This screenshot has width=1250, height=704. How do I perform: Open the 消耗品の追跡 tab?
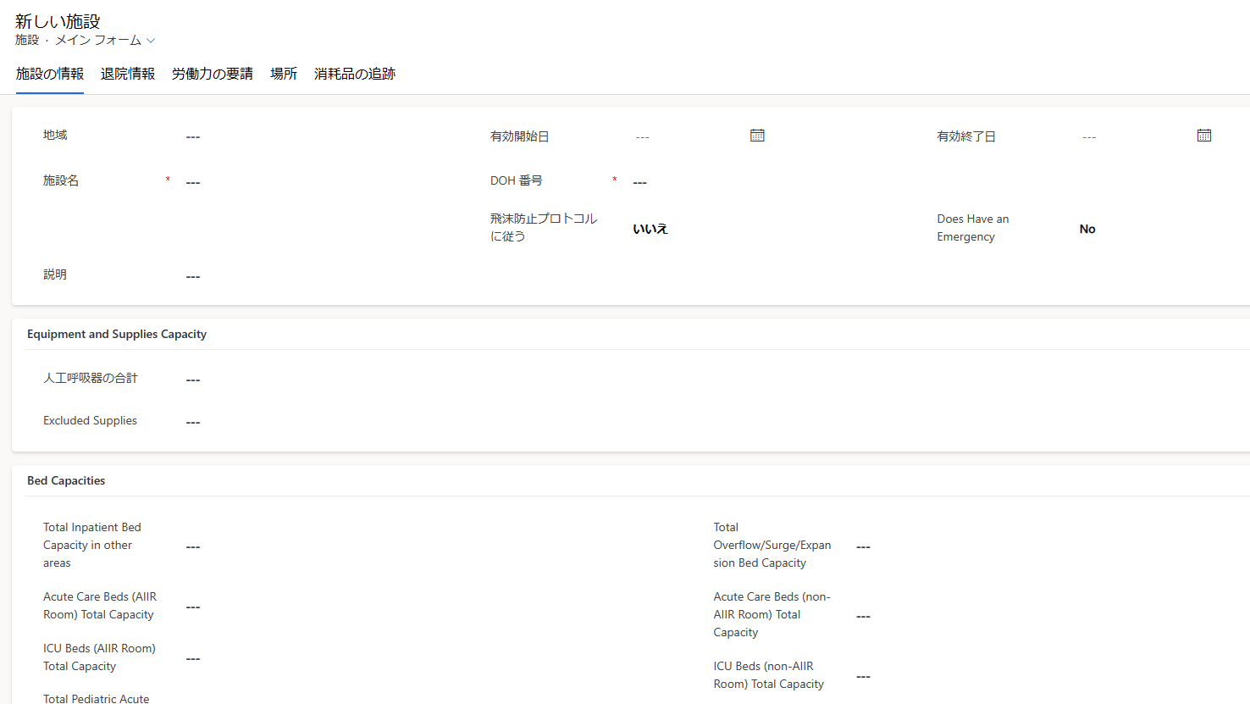click(355, 75)
